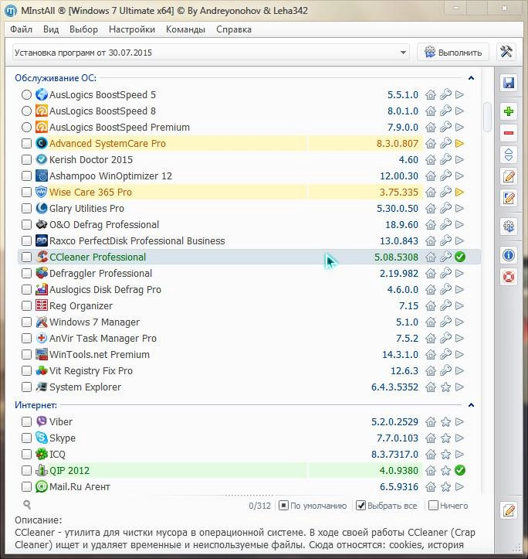Click the Mail.Ru Агент entry
The width and height of the screenshot is (528, 559).
click(80, 486)
